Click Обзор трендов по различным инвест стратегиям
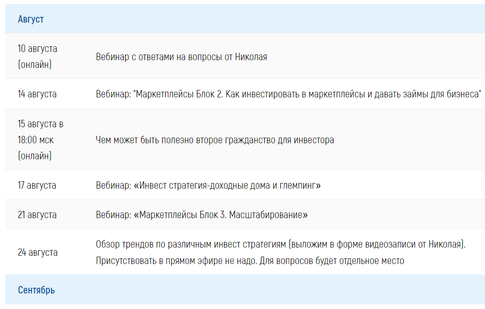The image size is (485, 309). (x=191, y=244)
